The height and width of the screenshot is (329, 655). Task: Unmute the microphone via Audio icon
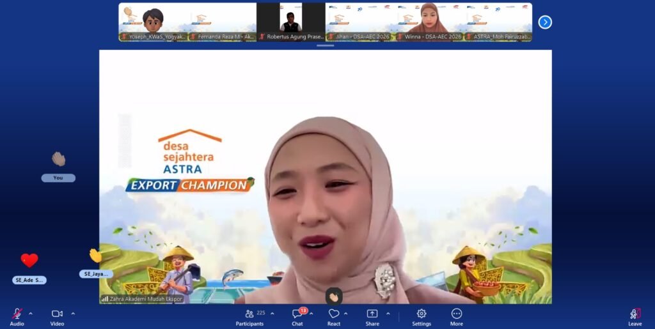click(17, 314)
